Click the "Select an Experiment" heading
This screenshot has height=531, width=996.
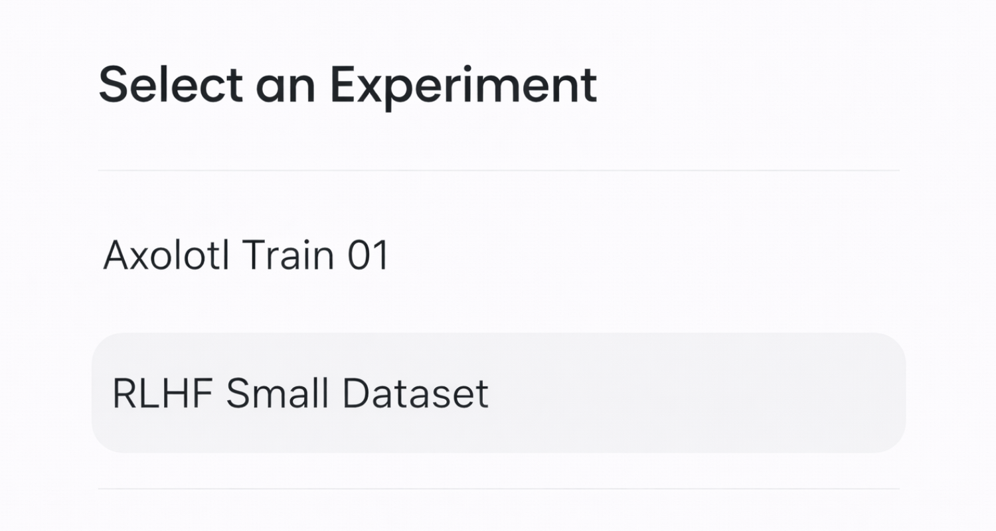[x=347, y=86]
